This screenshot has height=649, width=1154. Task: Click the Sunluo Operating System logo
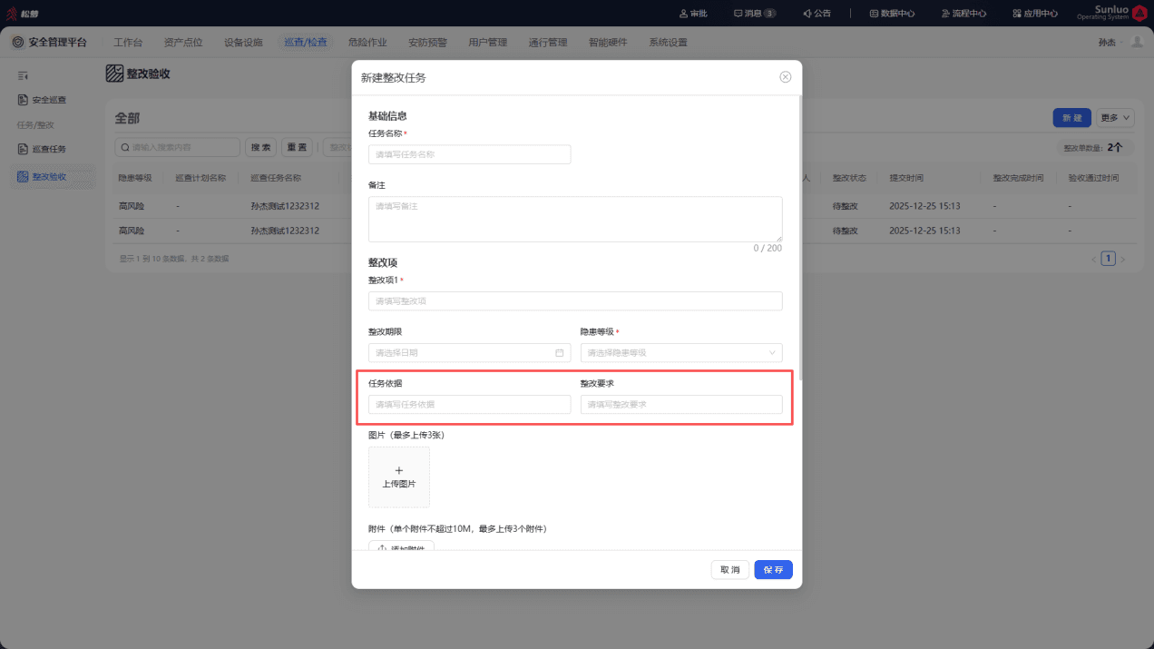(1111, 13)
